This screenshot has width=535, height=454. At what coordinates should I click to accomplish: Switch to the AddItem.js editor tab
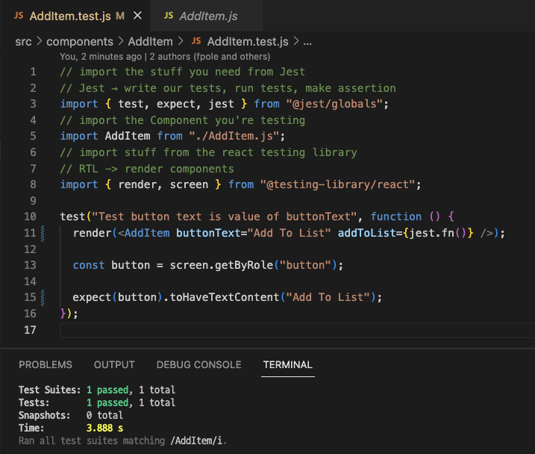coord(207,16)
